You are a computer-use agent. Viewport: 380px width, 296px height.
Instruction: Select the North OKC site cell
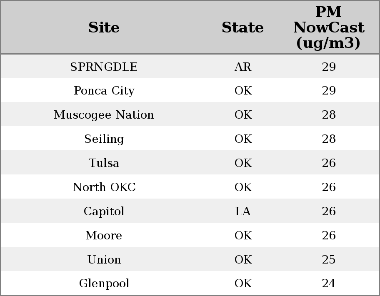pyautogui.click(x=104, y=187)
